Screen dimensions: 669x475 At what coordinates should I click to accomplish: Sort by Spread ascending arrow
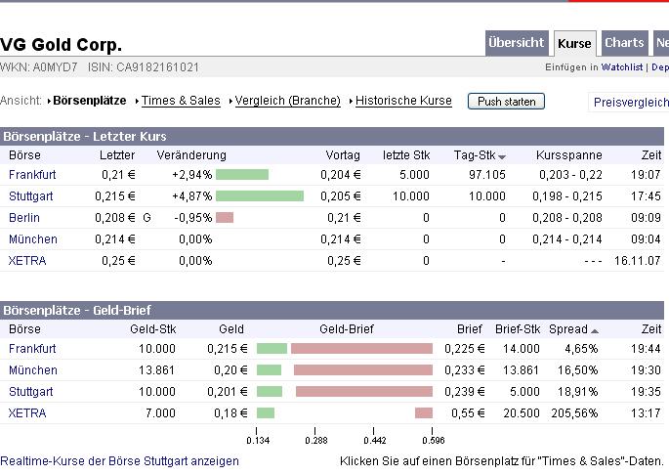click(x=595, y=331)
